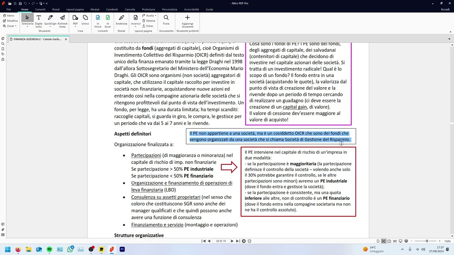Open the Layout pagina tab

tap(75, 10)
